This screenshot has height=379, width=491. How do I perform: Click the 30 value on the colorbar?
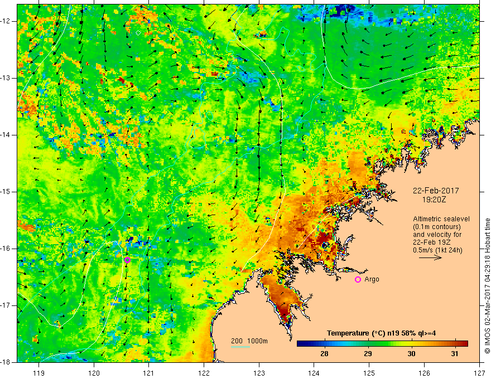click(x=411, y=354)
